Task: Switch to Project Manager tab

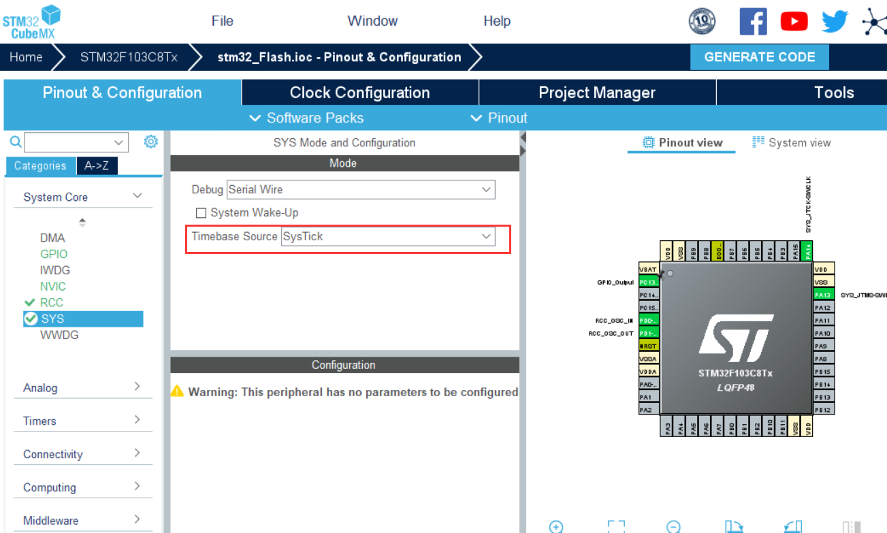Action: (597, 93)
